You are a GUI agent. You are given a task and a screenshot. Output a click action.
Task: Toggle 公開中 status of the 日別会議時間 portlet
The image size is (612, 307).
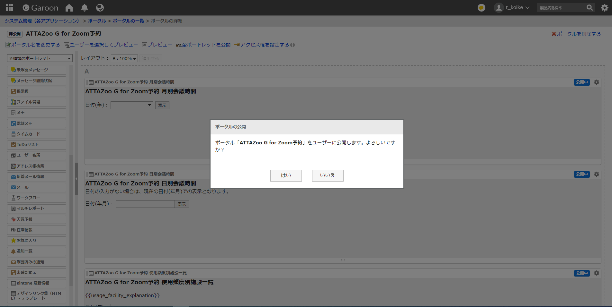(x=582, y=174)
